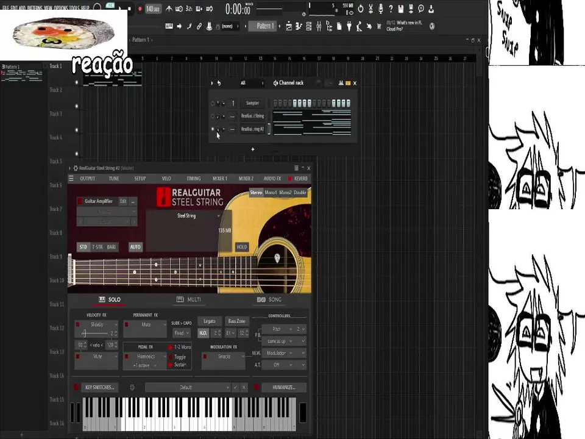Screen dimensions: 585x439
Task: Select the Stereo output mode
Action: pyautogui.click(x=256, y=193)
